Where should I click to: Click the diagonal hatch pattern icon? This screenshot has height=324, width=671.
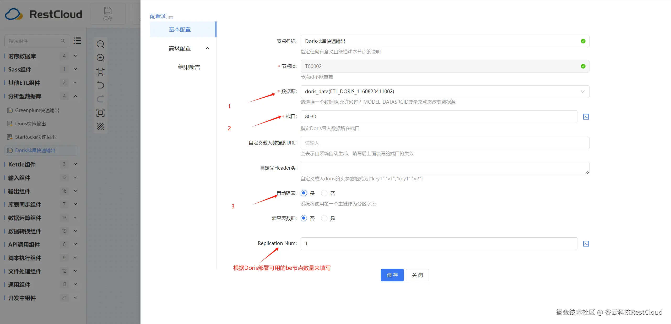point(100,126)
